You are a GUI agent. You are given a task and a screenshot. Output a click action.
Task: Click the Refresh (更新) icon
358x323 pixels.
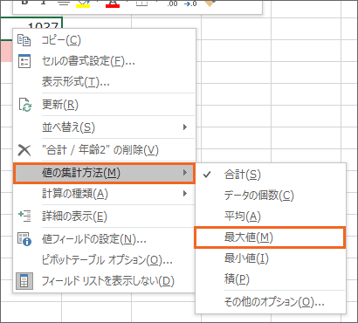(x=24, y=105)
